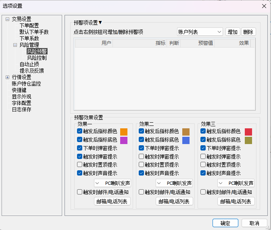Click the 指标 column header
Viewport: 271px width, 230px height.
pyautogui.click(x=140, y=43)
